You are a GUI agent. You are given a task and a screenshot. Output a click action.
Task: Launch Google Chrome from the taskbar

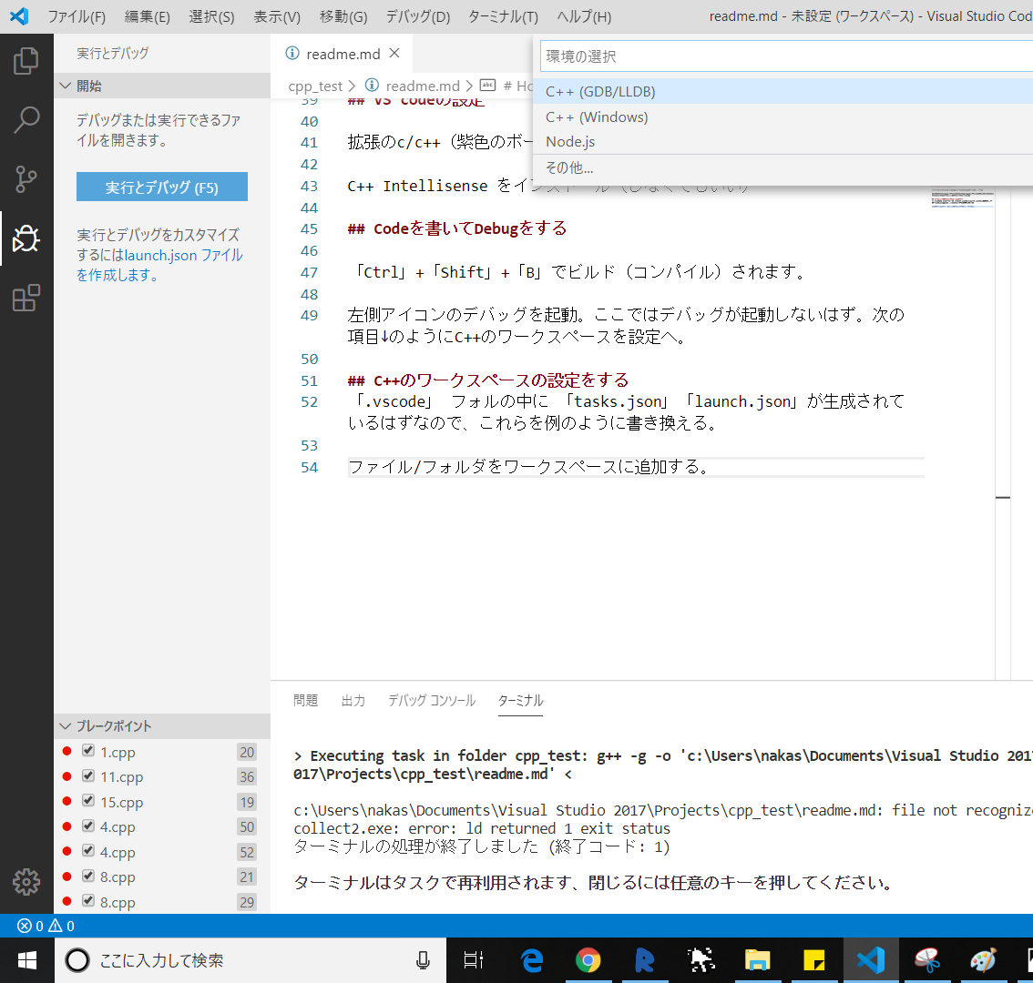(x=588, y=960)
